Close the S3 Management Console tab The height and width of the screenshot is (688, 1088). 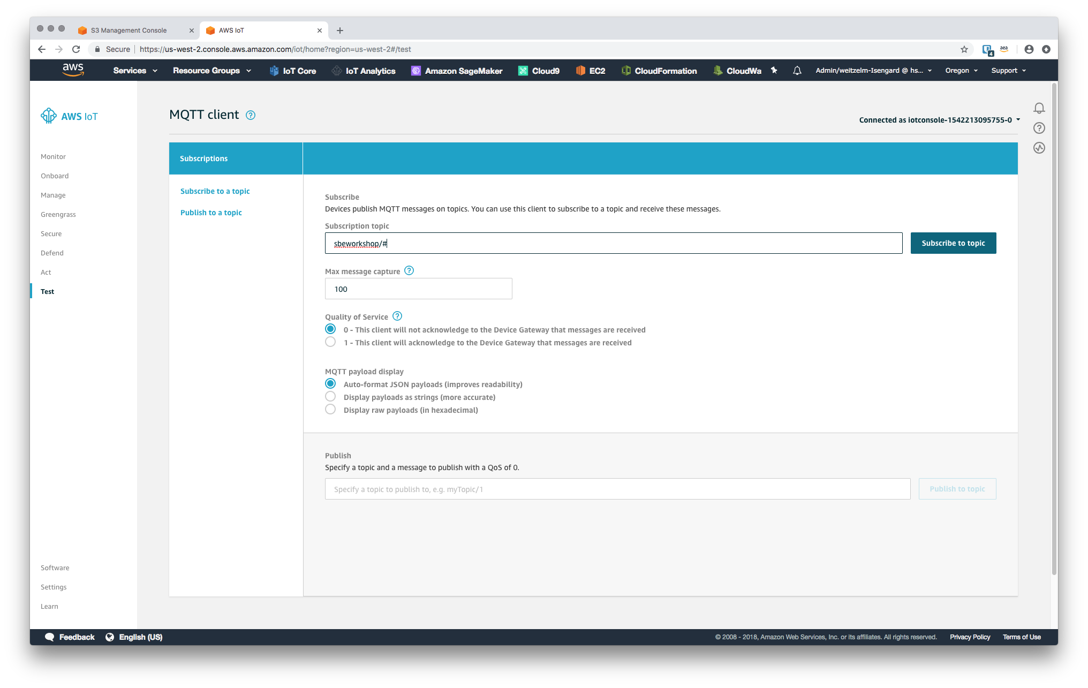click(x=192, y=31)
